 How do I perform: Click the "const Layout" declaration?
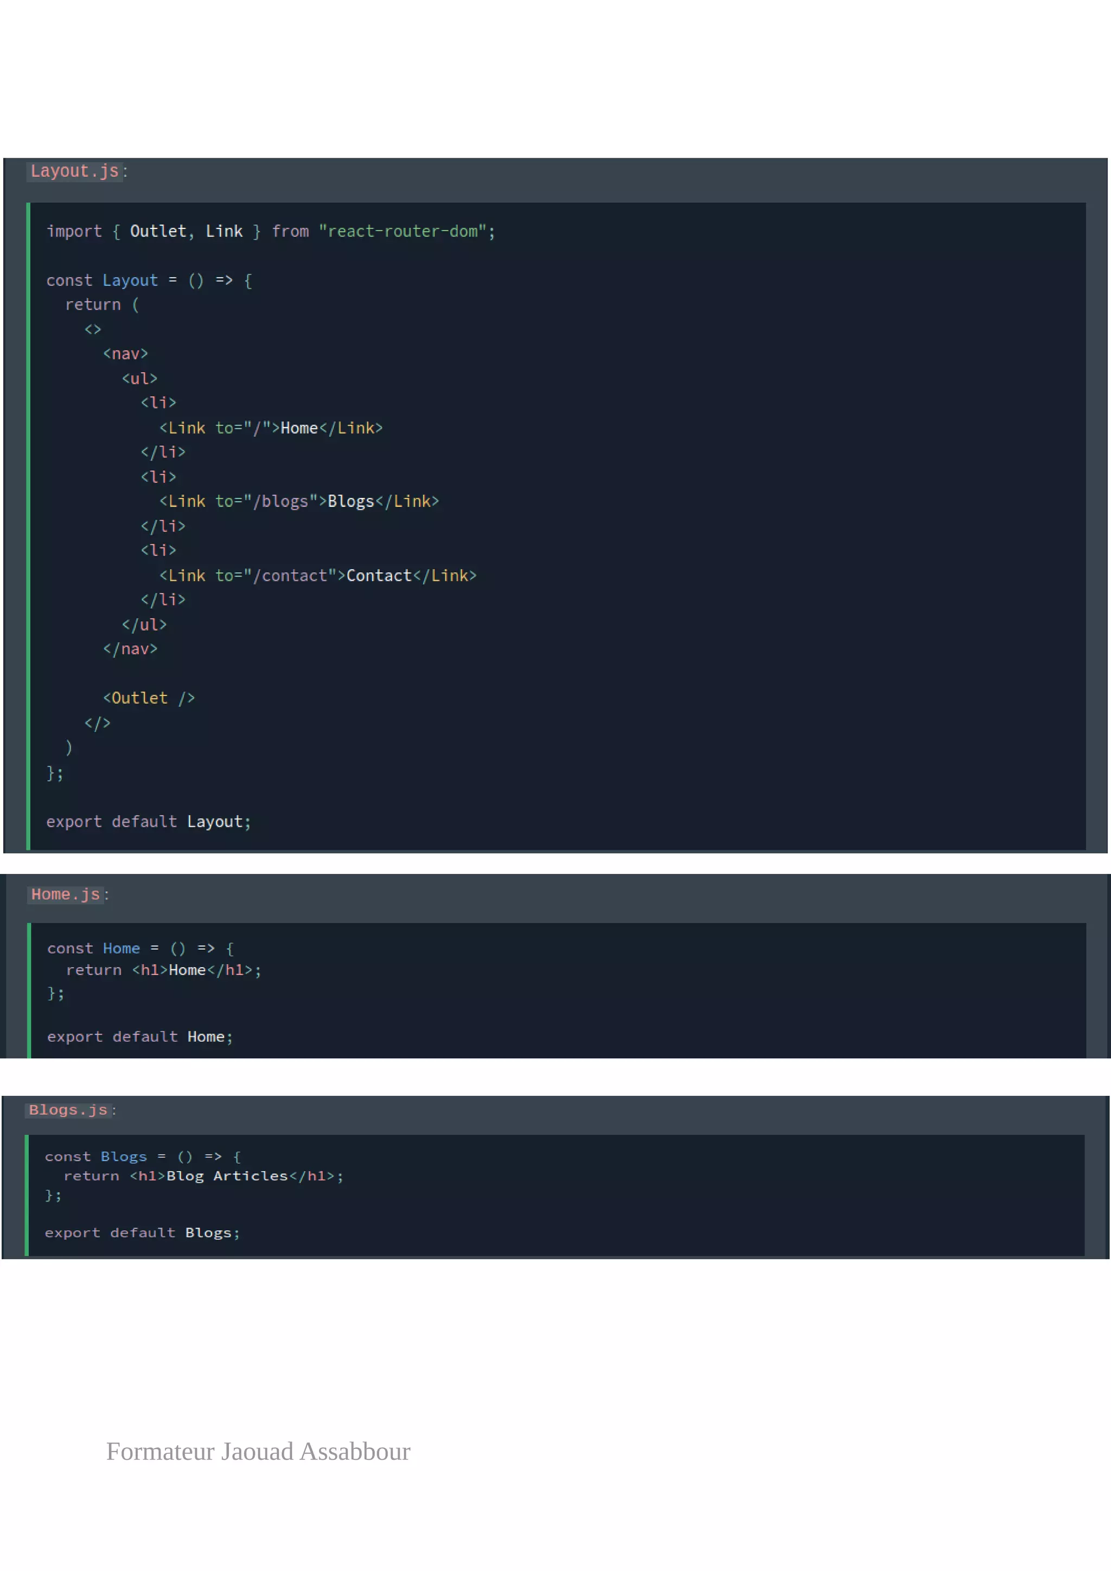(102, 280)
